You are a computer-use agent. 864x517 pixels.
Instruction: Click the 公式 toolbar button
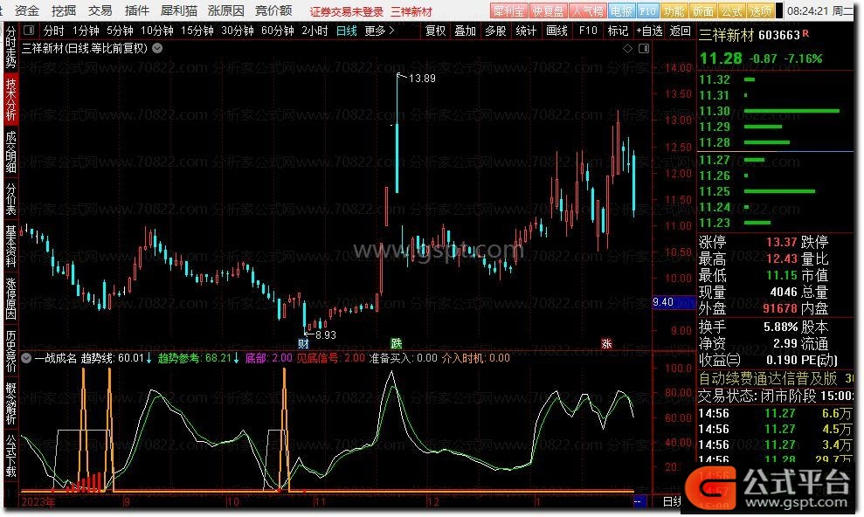coord(731,11)
